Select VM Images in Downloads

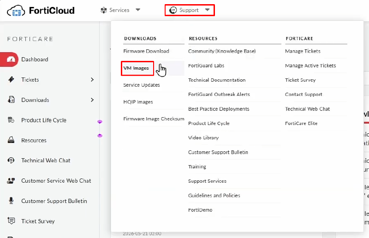click(x=136, y=68)
